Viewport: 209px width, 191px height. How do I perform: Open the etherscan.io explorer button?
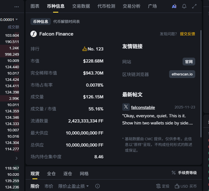pyautogui.click(x=182, y=74)
